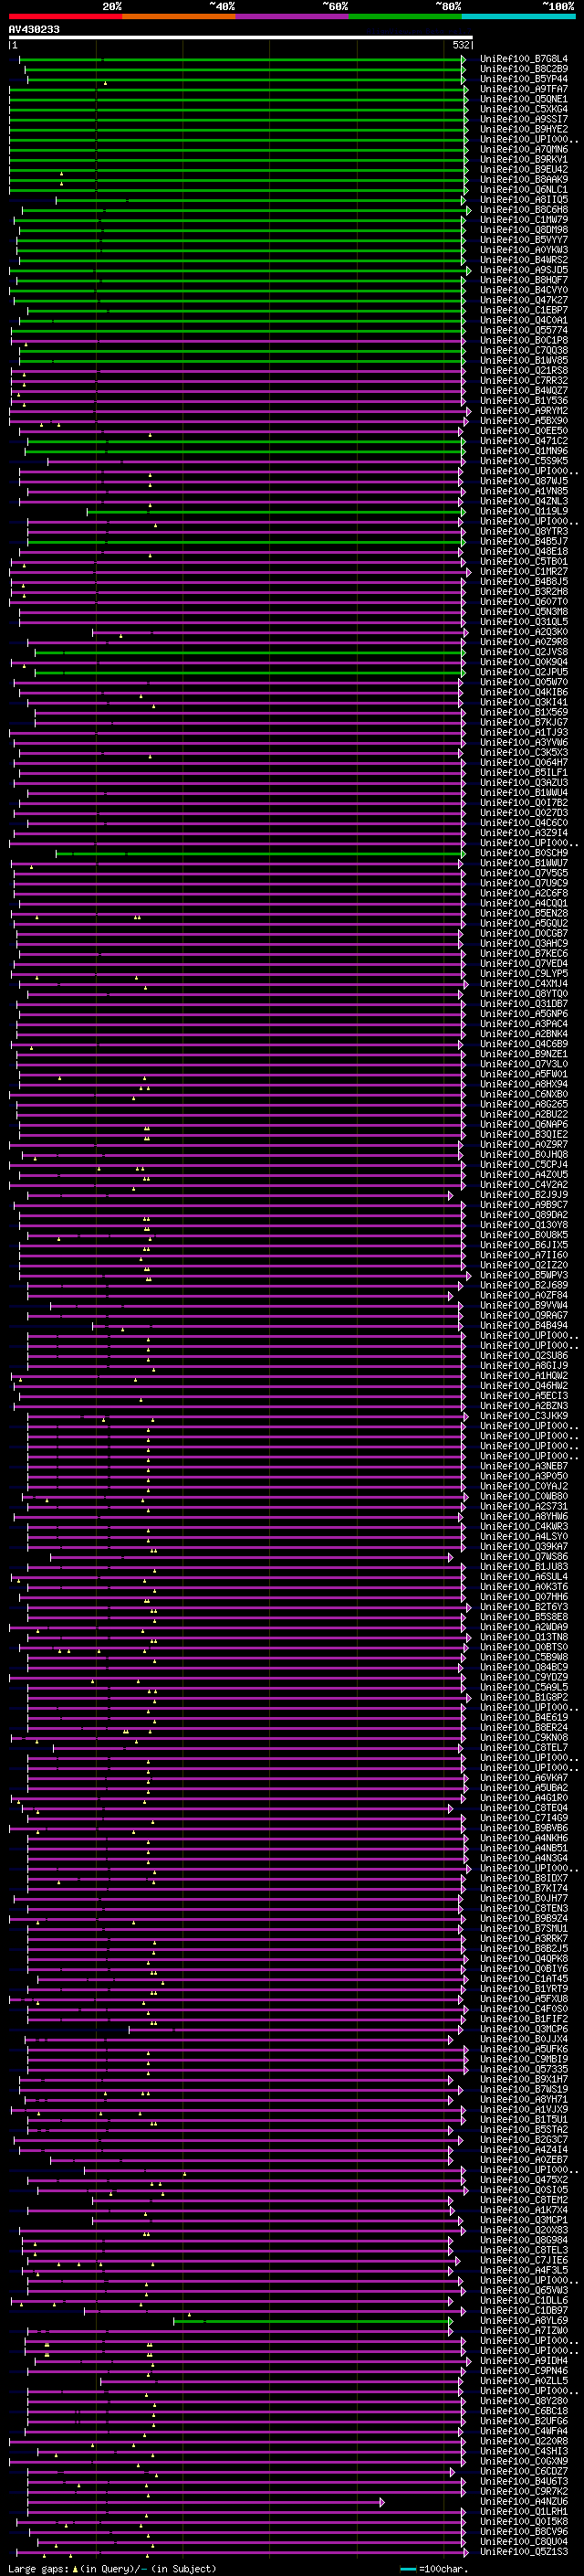Screen dimensions: 584x2576
Task: Click the cyan ~100% identity legend segment
Action: (518, 16)
